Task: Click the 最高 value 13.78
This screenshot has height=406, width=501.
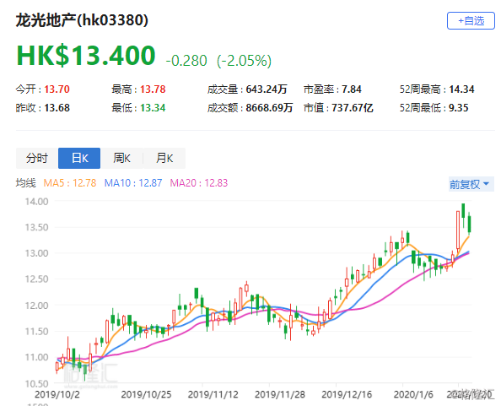Action: [153, 89]
